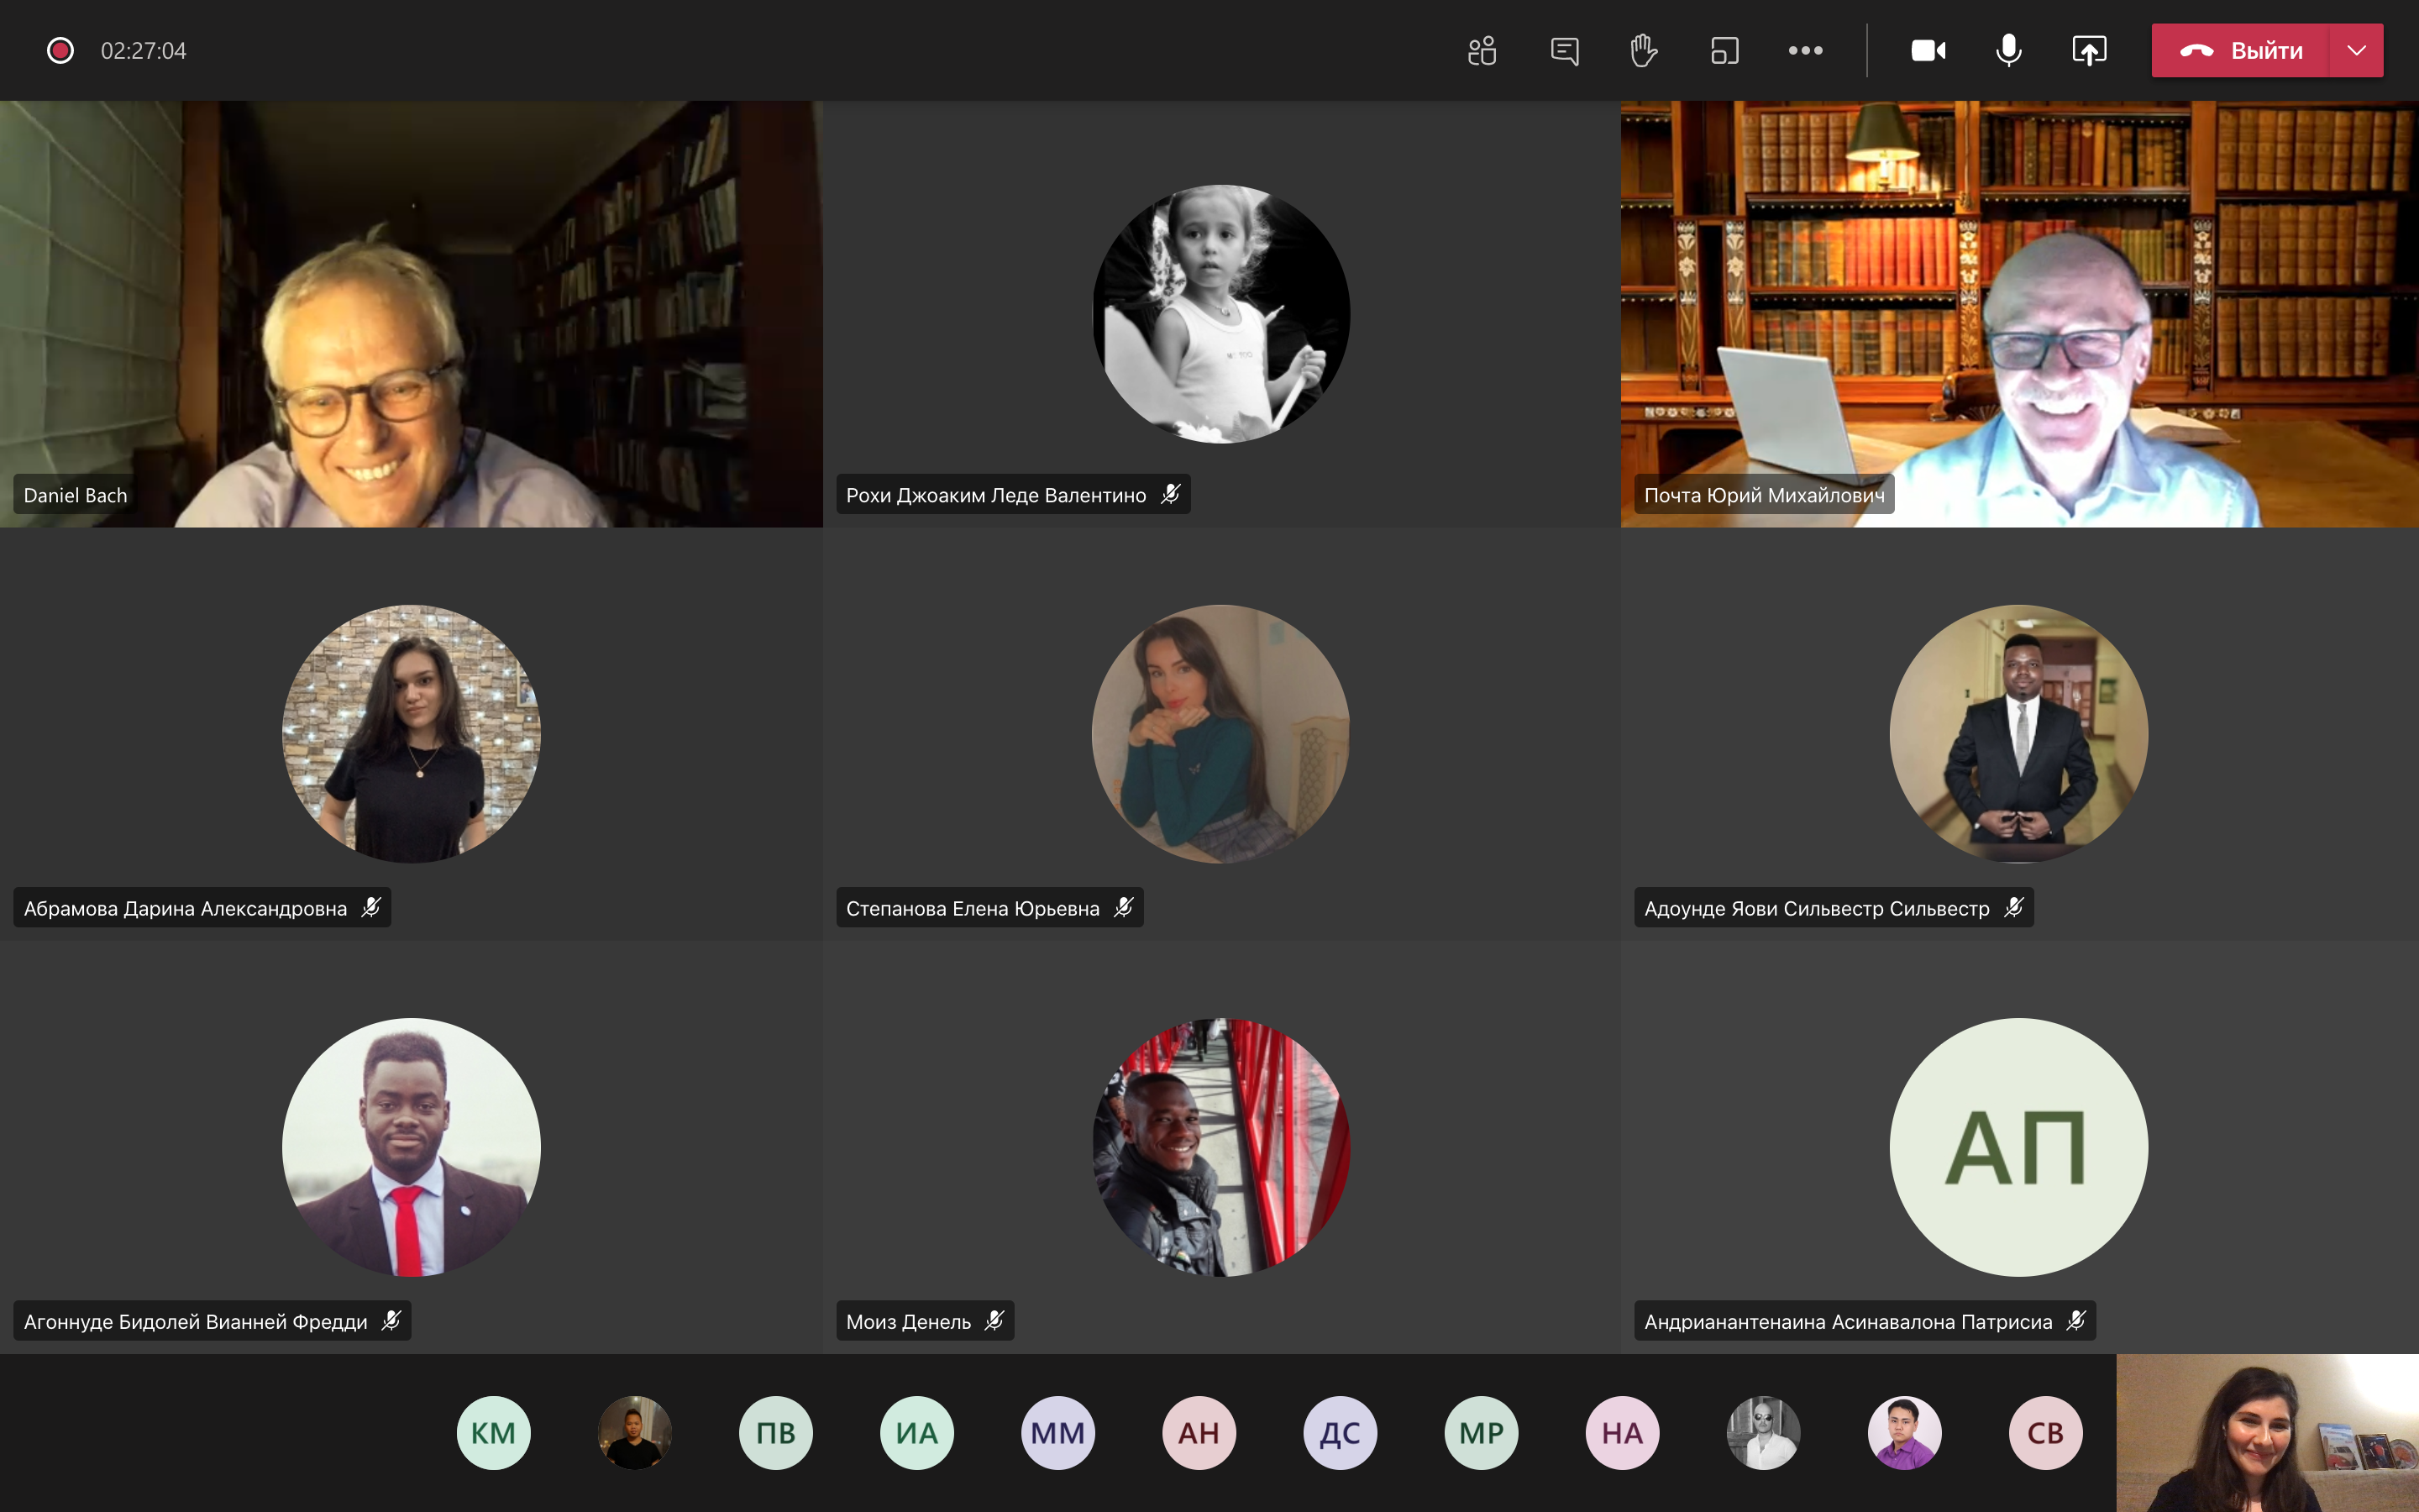Click muted mic icon next to Агоннуде Бидолей
This screenshot has width=2419, height=1512.
tap(391, 1321)
